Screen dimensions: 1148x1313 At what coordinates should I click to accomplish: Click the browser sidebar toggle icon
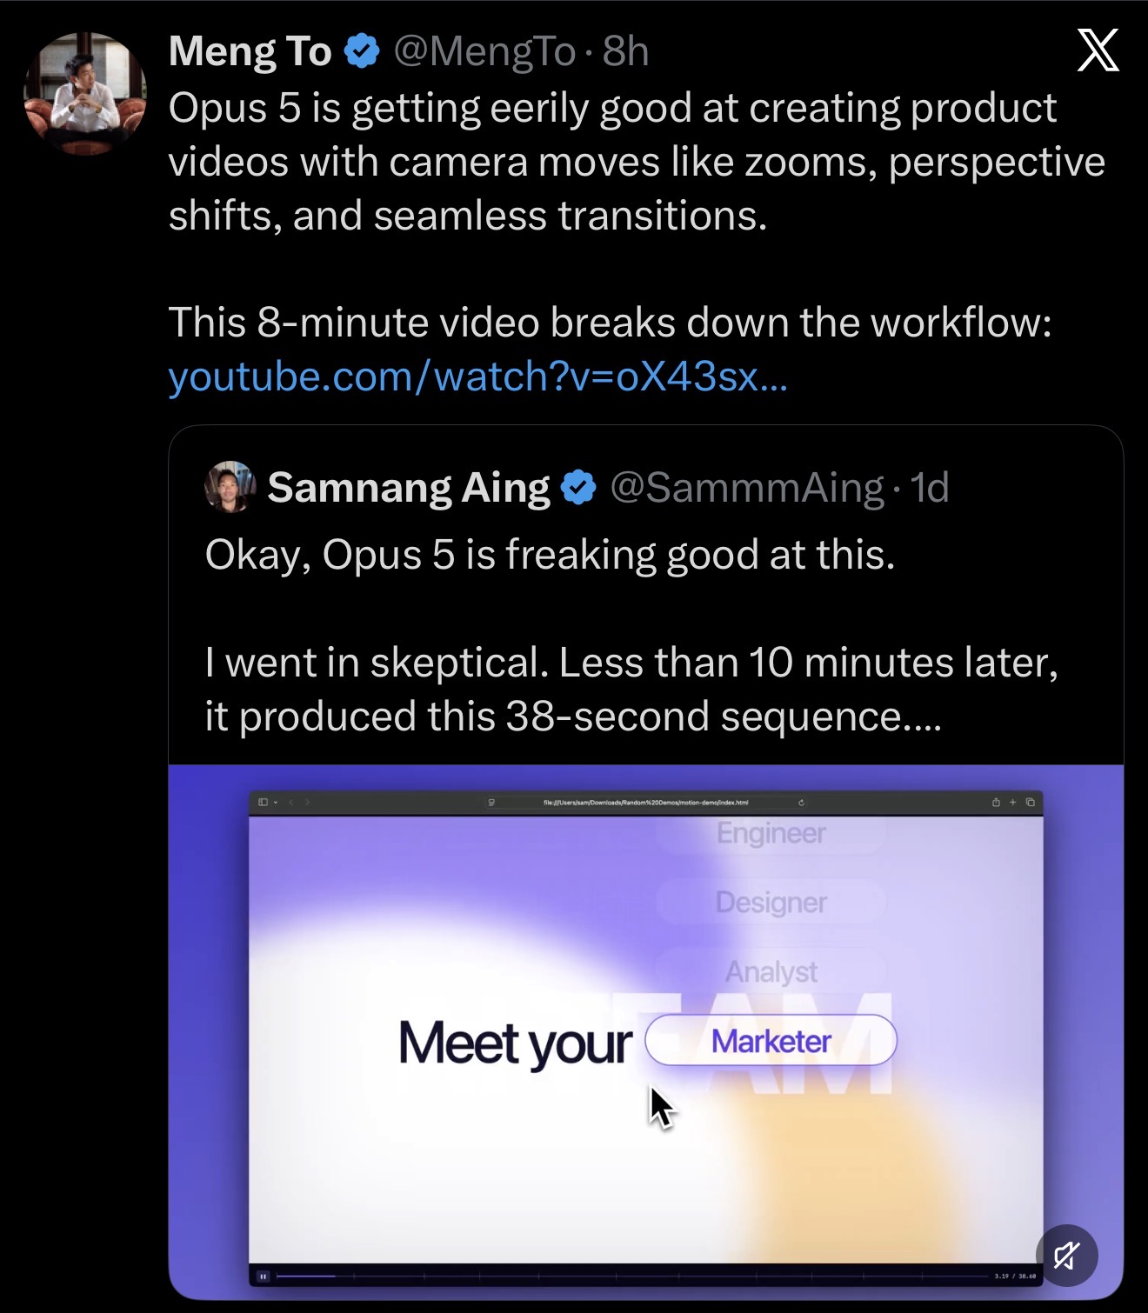[263, 803]
